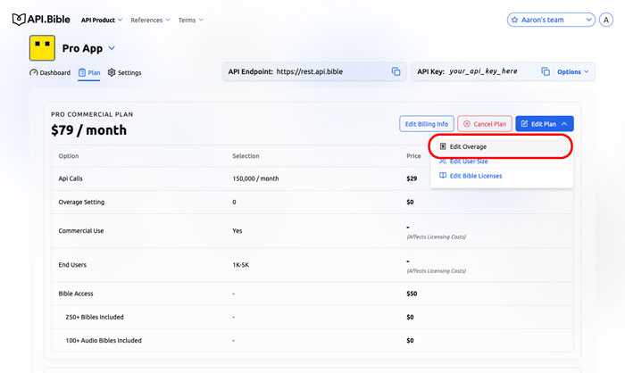Screen dimensions: 625x373
Task: Click the "Commercial Use" row label
Action: (x=81, y=231)
